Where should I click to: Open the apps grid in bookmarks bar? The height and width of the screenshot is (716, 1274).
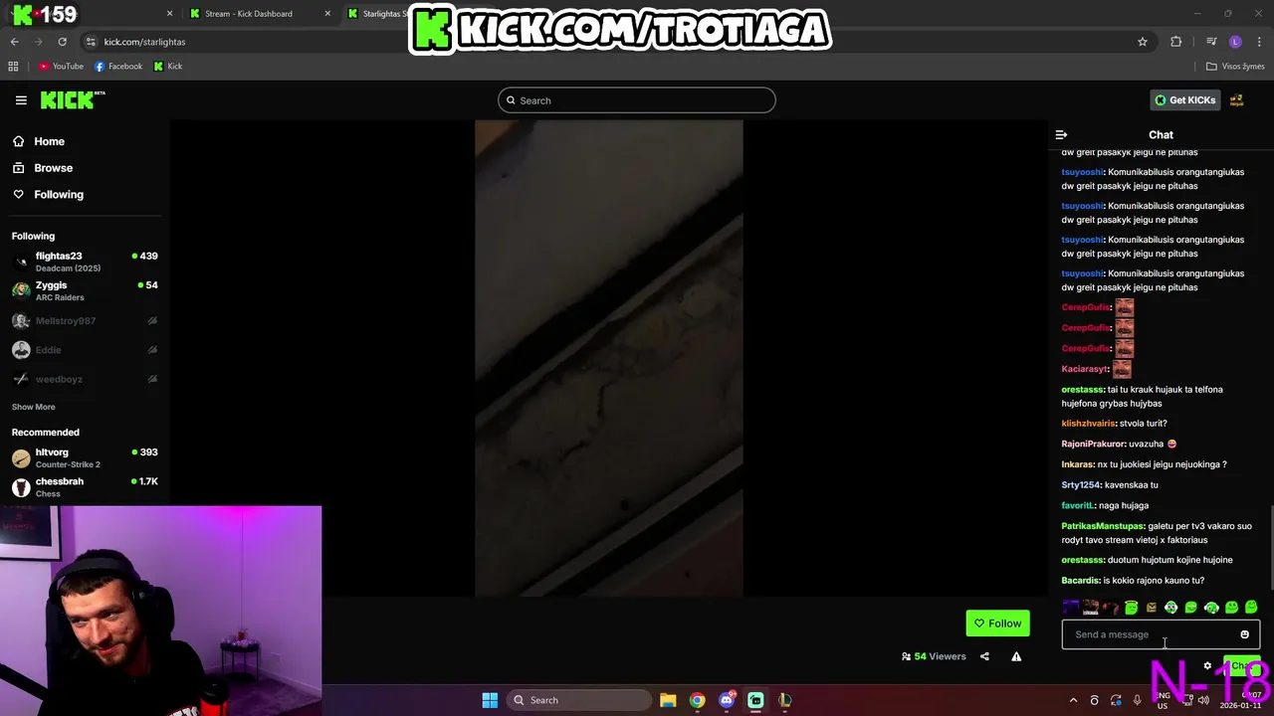pyautogui.click(x=13, y=67)
